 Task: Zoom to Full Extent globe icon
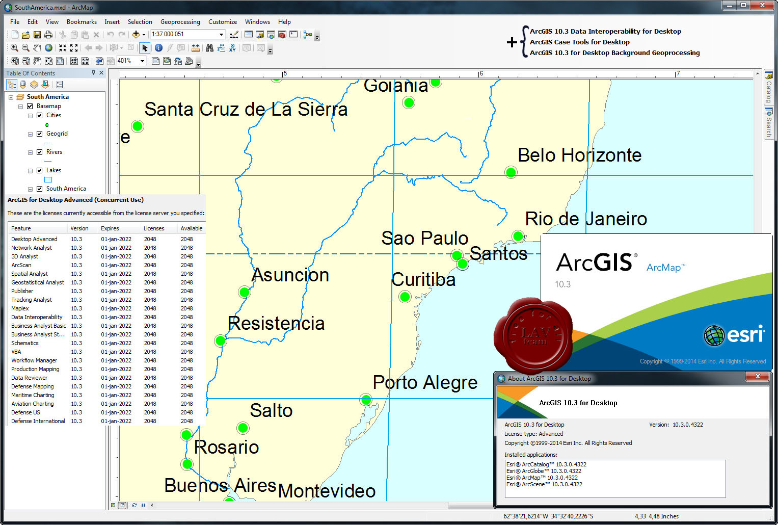[x=48, y=48]
